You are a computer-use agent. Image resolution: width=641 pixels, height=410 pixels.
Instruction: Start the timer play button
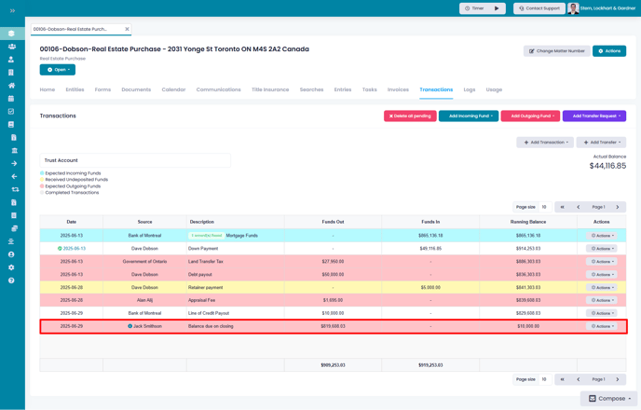[x=497, y=8]
